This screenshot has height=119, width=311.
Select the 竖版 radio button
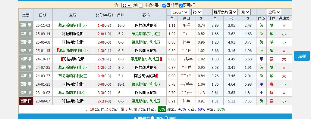click(x=152, y=118)
